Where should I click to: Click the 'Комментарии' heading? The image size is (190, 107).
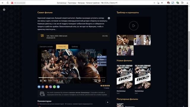tap(44, 101)
